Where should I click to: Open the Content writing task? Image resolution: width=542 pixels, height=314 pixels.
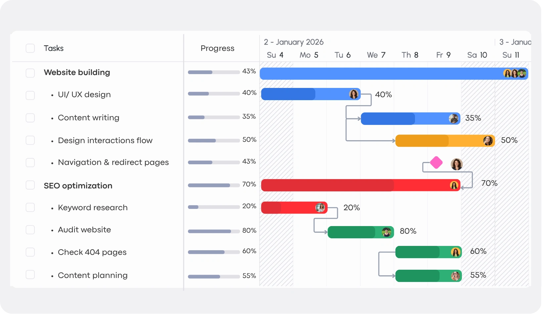[x=89, y=118]
